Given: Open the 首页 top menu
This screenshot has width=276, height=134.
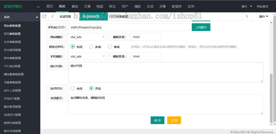Looking at the screenshot, I should (49, 6).
